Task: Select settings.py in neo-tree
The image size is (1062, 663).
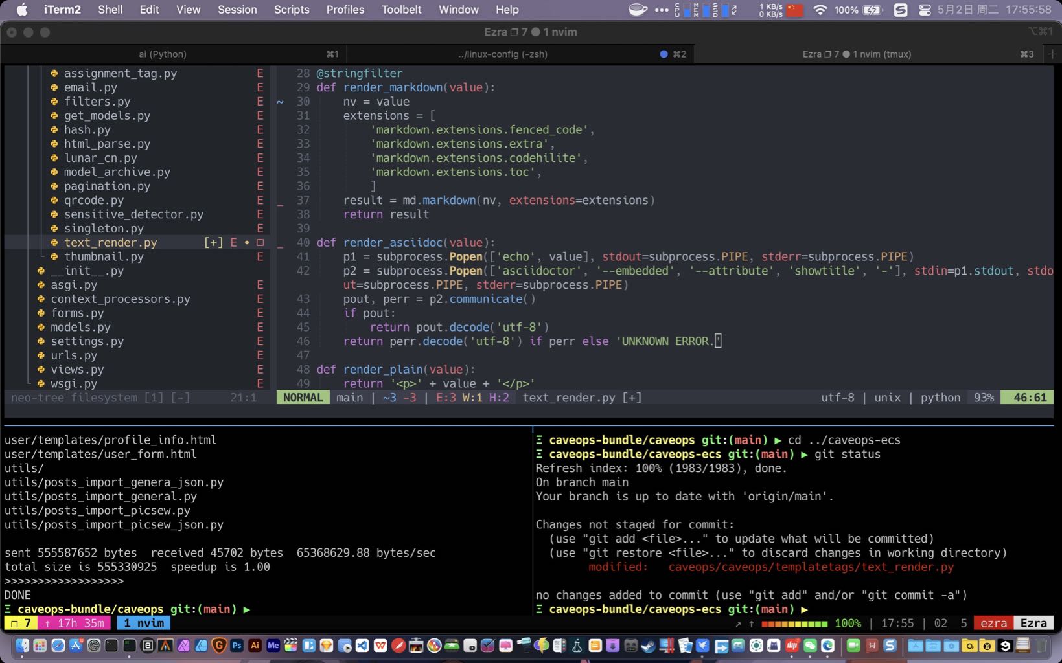Action: pos(87,342)
